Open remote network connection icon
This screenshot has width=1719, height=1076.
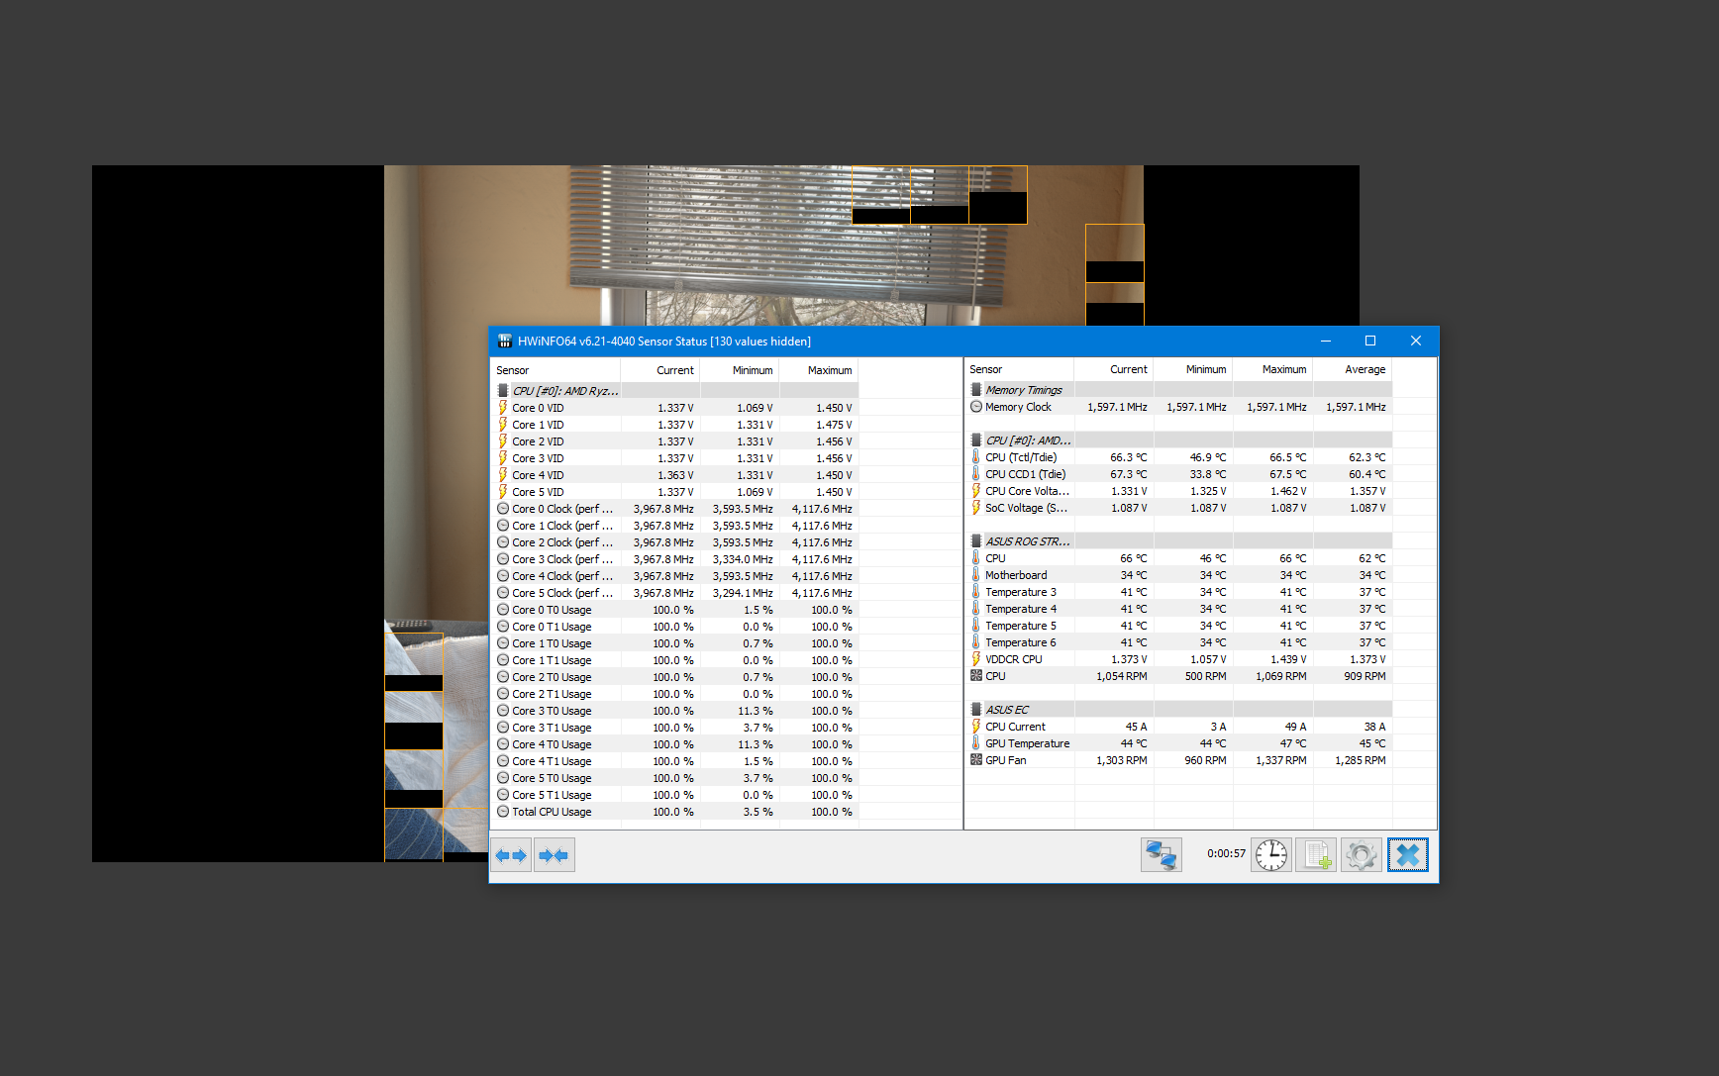click(x=1161, y=854)
